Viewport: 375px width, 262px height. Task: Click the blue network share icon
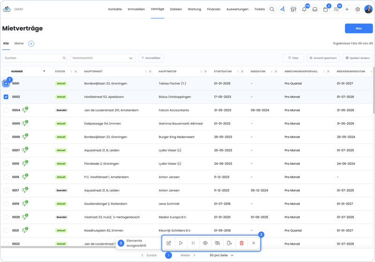pyautogui.click(x=283, y=9)
